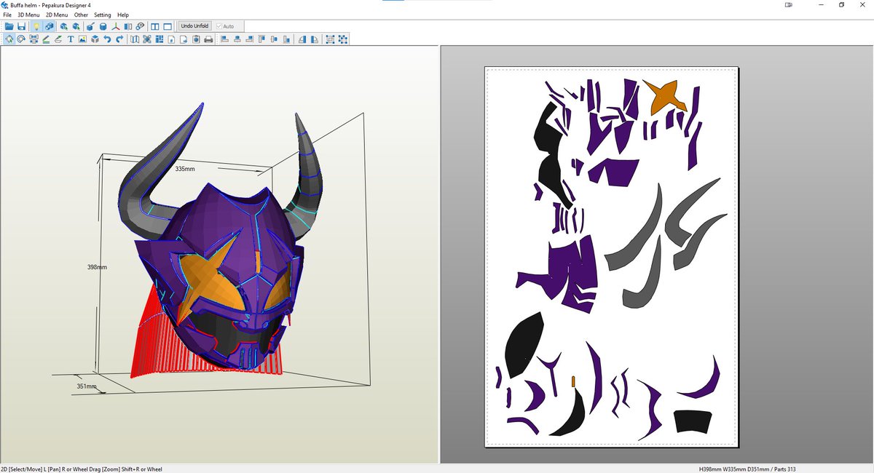
Task: Select the Join/Disjoin faces tool
Action: pyautogui.click(x=34, y=39)
